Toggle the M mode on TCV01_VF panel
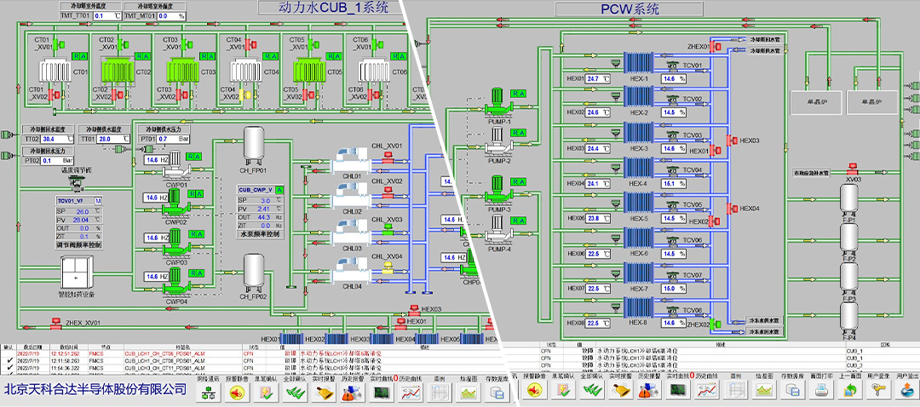920x407 pixels. coord(98,201)
